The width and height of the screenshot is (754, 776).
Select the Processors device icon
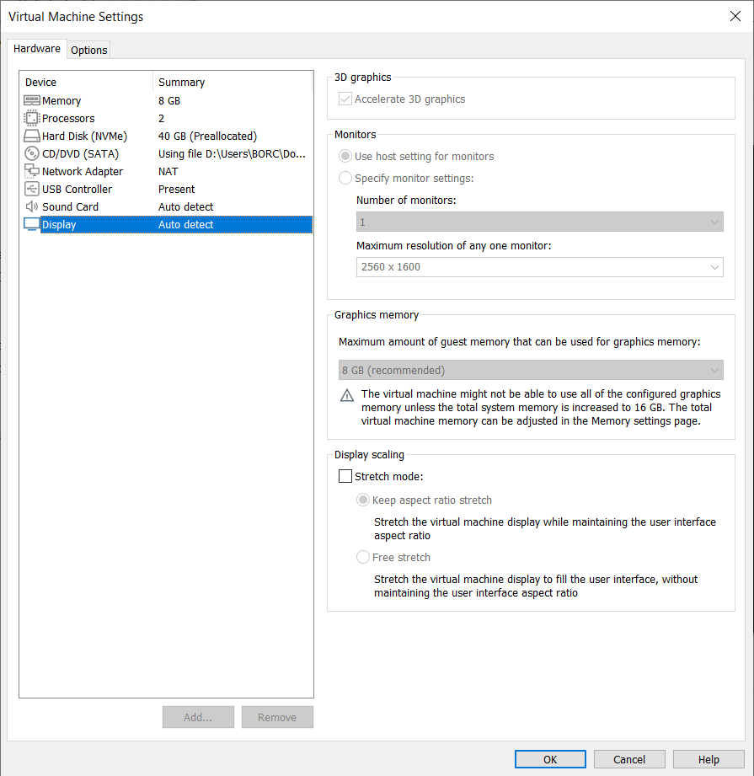tap(31, 118)
